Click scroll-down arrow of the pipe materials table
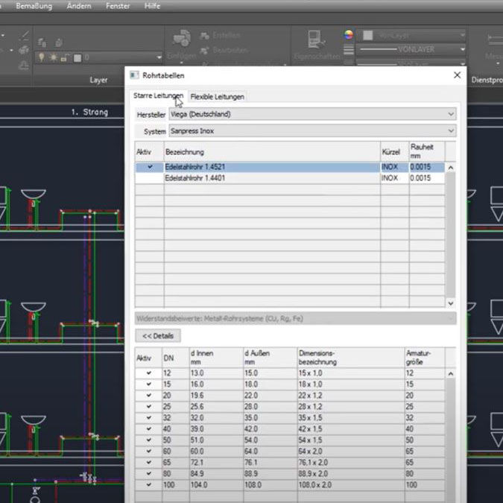The width and height of the screenshot is (503, 503). (450, 303)
